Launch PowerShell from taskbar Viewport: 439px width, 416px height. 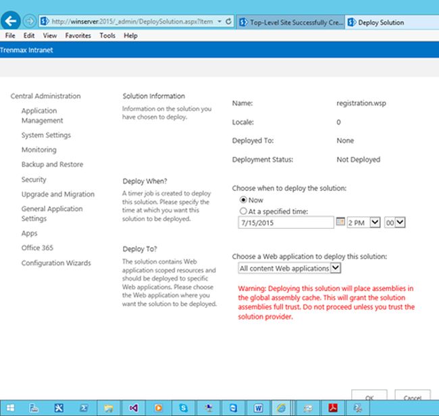point(84,408)
